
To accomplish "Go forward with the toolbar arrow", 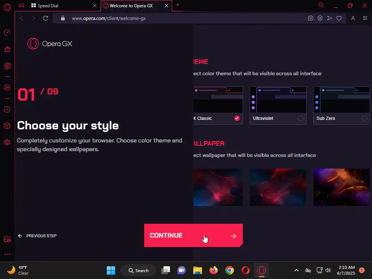I will point(33,18).
